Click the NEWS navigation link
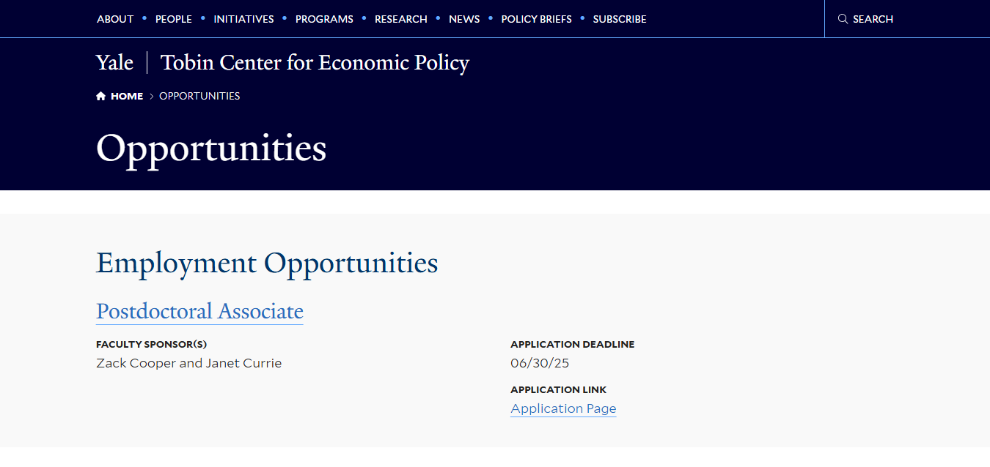Viewport: 990px width, 467px height. coord(464,19)
